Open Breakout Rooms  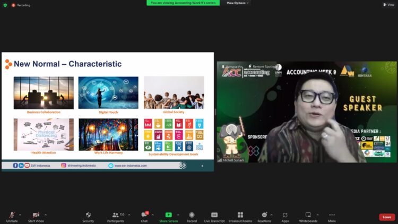240,217
